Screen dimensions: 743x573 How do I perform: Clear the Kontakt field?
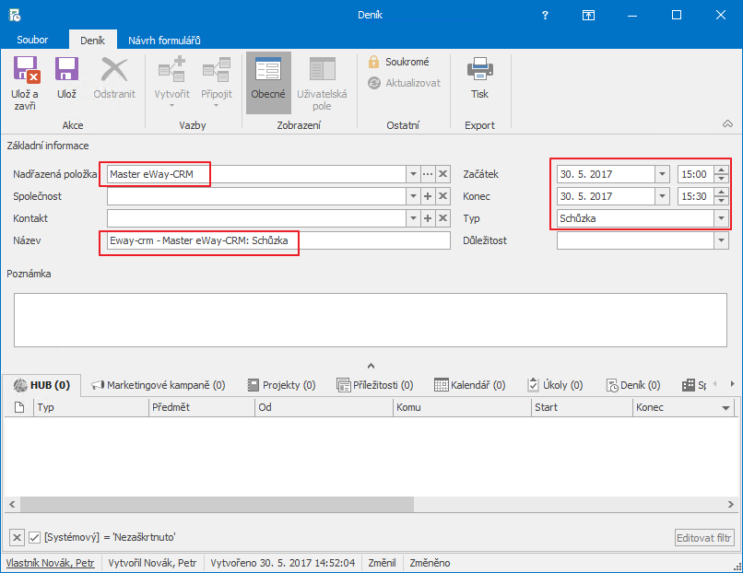[443, 218]
